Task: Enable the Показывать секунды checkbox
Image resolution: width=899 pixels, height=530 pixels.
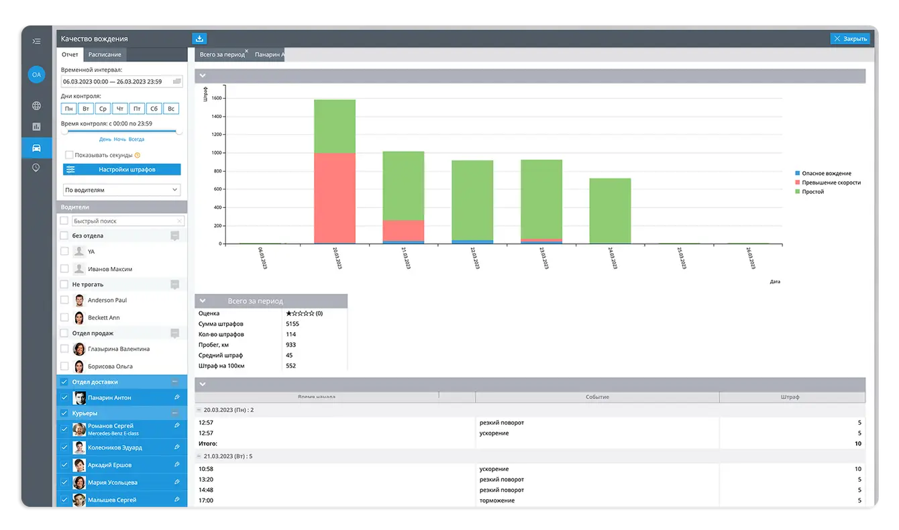Action: coord(69,155)
